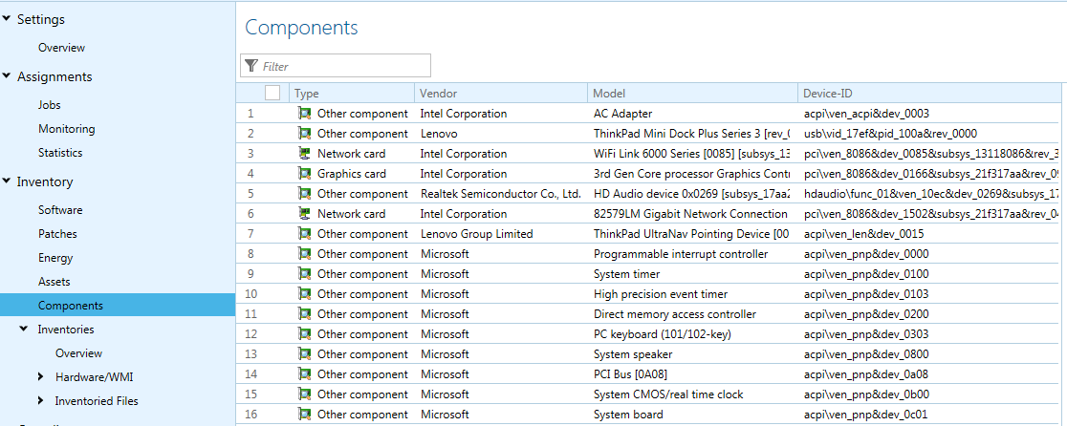Expand the Inventoried Files node

40,401
